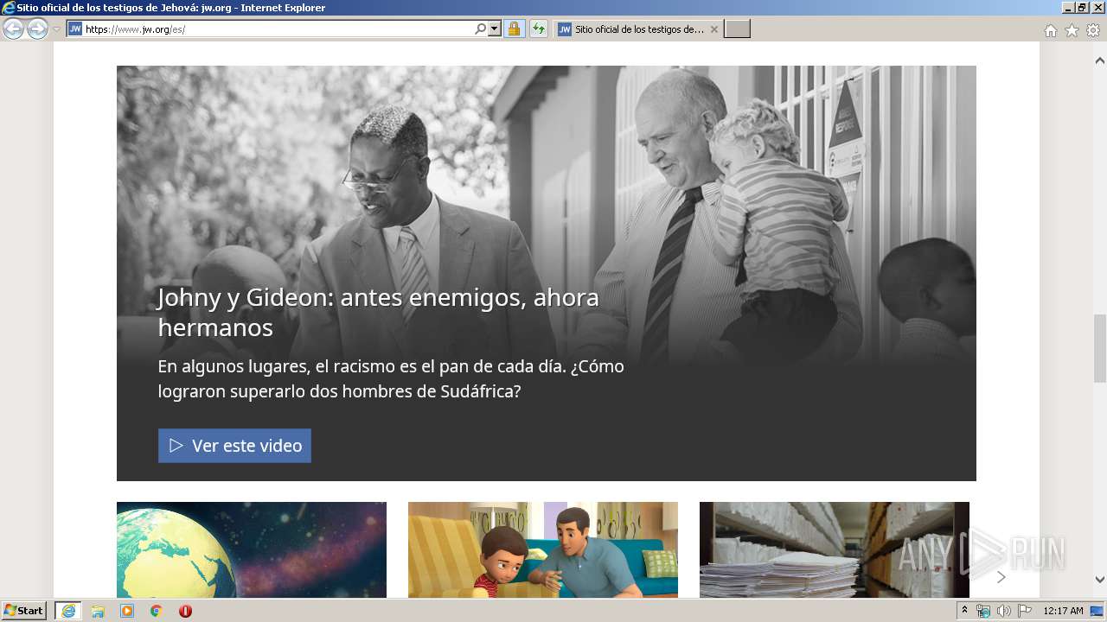Open the Action Center flag icon
1107x622 pixels.
1025,611
